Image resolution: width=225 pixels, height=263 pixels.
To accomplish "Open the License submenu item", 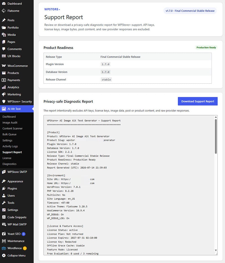I will point(7,158).
